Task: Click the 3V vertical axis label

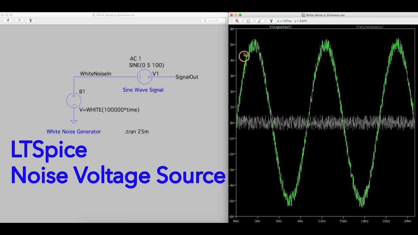Action: pos(232,76)
